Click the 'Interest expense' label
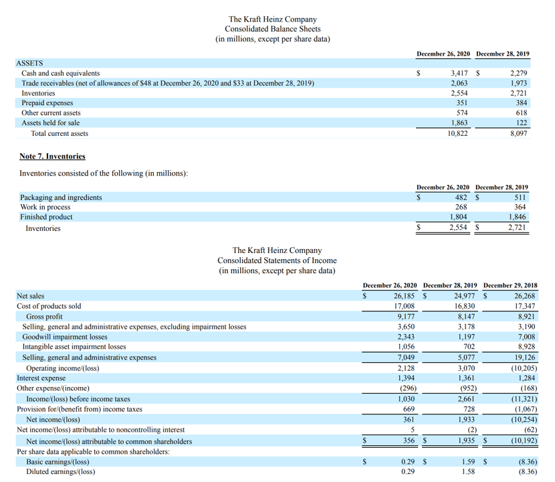 (x=41, y=378)
